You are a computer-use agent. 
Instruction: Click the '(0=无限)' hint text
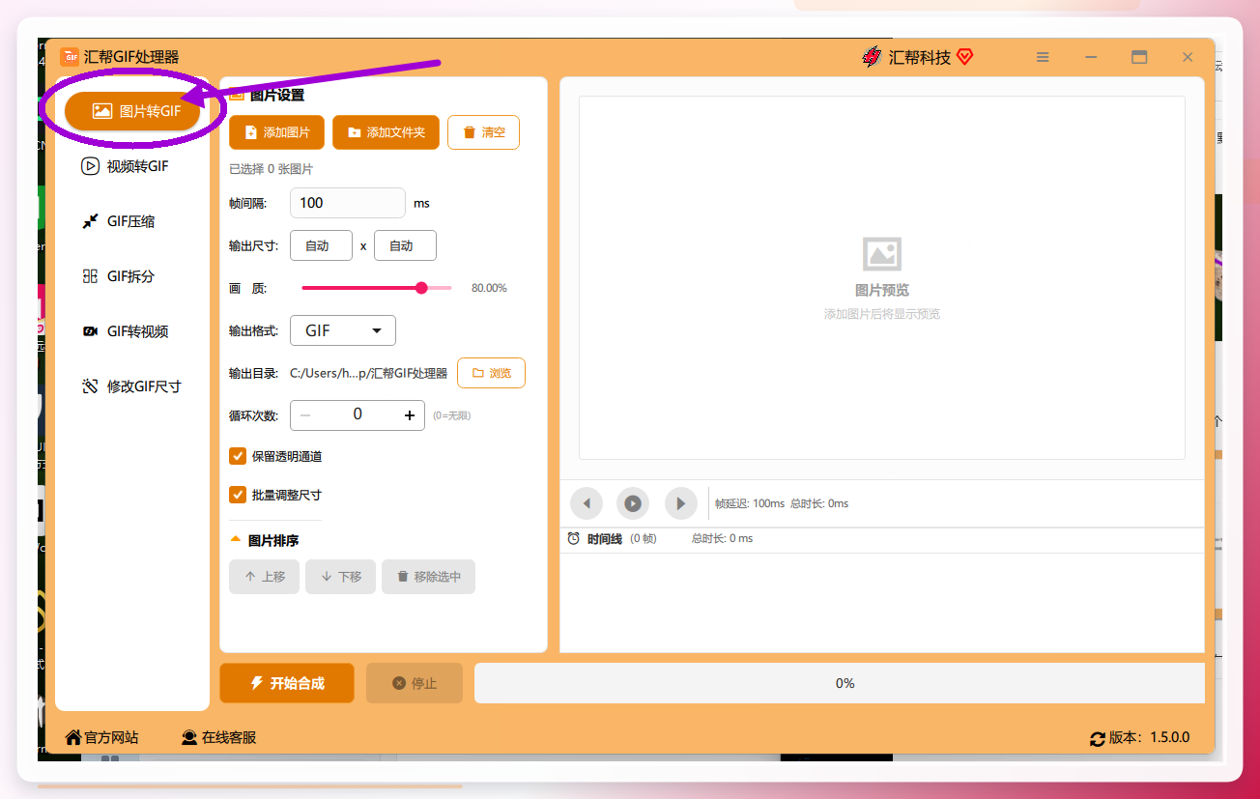[451, 415]
